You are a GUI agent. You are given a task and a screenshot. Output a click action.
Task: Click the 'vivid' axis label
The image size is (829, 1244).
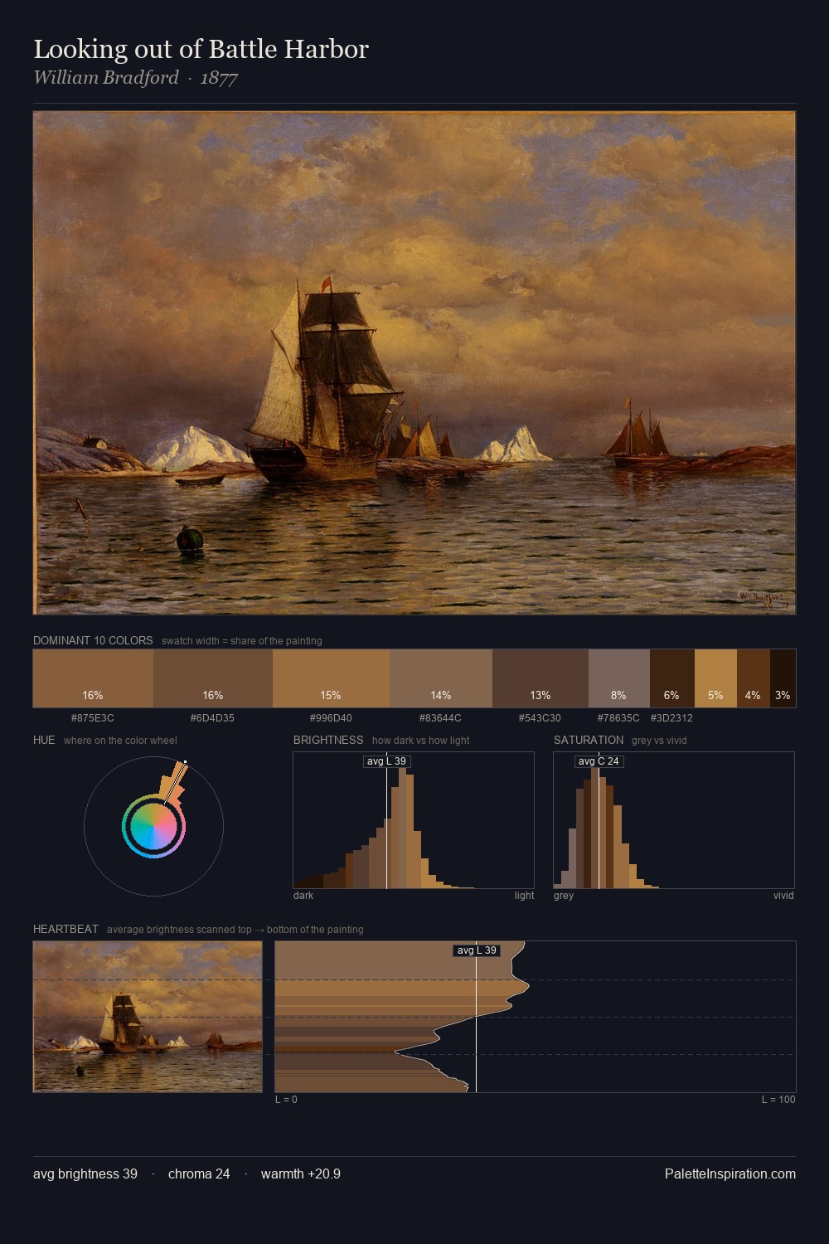[783, 896]
